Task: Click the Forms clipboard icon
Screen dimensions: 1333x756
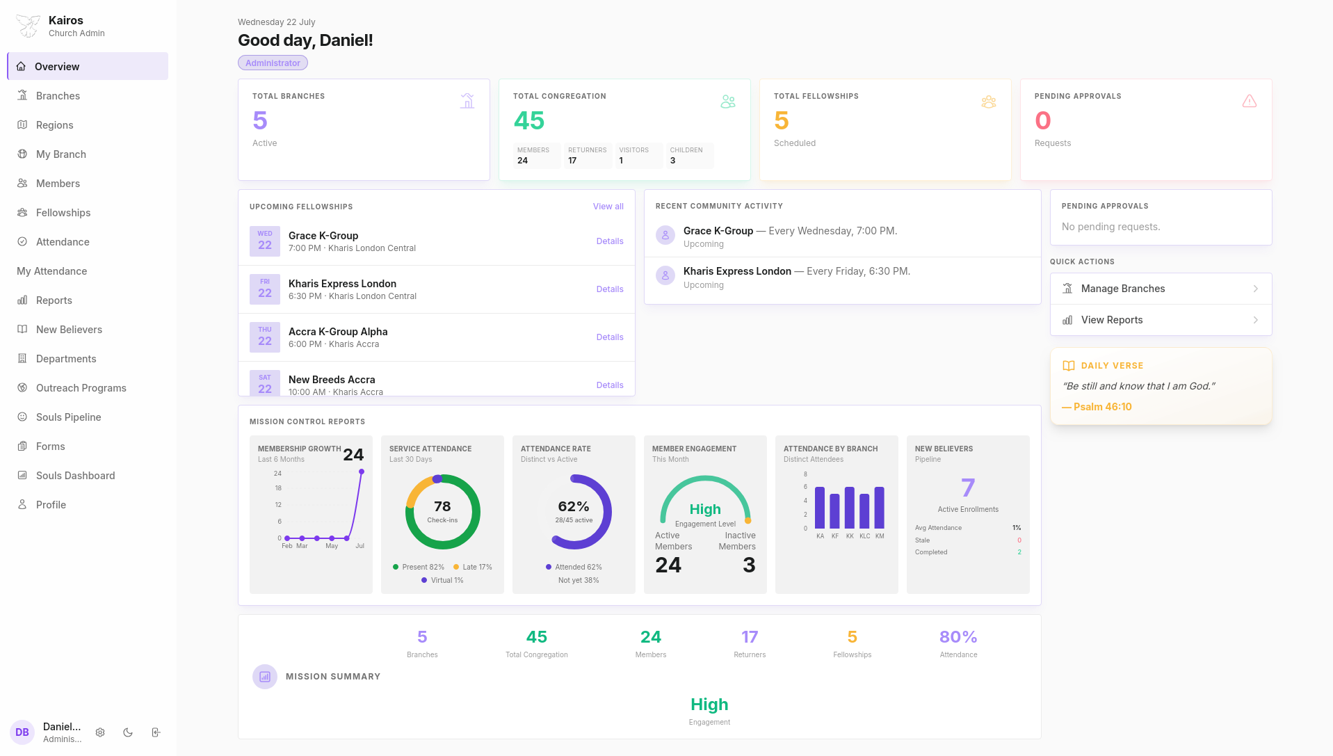Action: click(22, 446)
